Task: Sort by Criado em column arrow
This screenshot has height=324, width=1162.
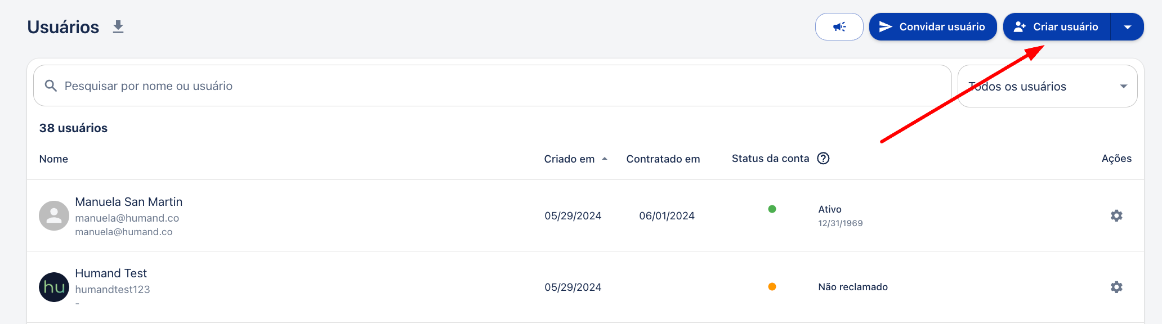Action: pos(605,159)
